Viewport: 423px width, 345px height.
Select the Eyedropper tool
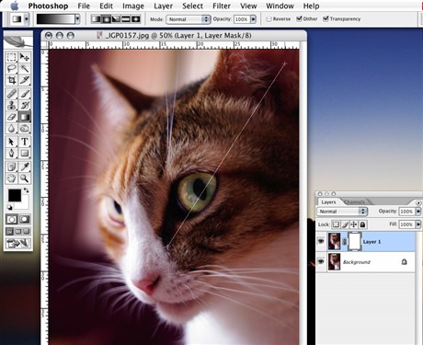coord(24,167)
